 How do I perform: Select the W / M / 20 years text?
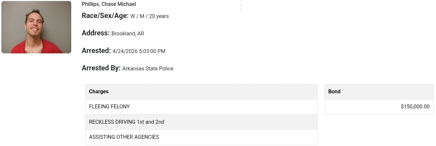pyautogui.click(x=150, y=16)
